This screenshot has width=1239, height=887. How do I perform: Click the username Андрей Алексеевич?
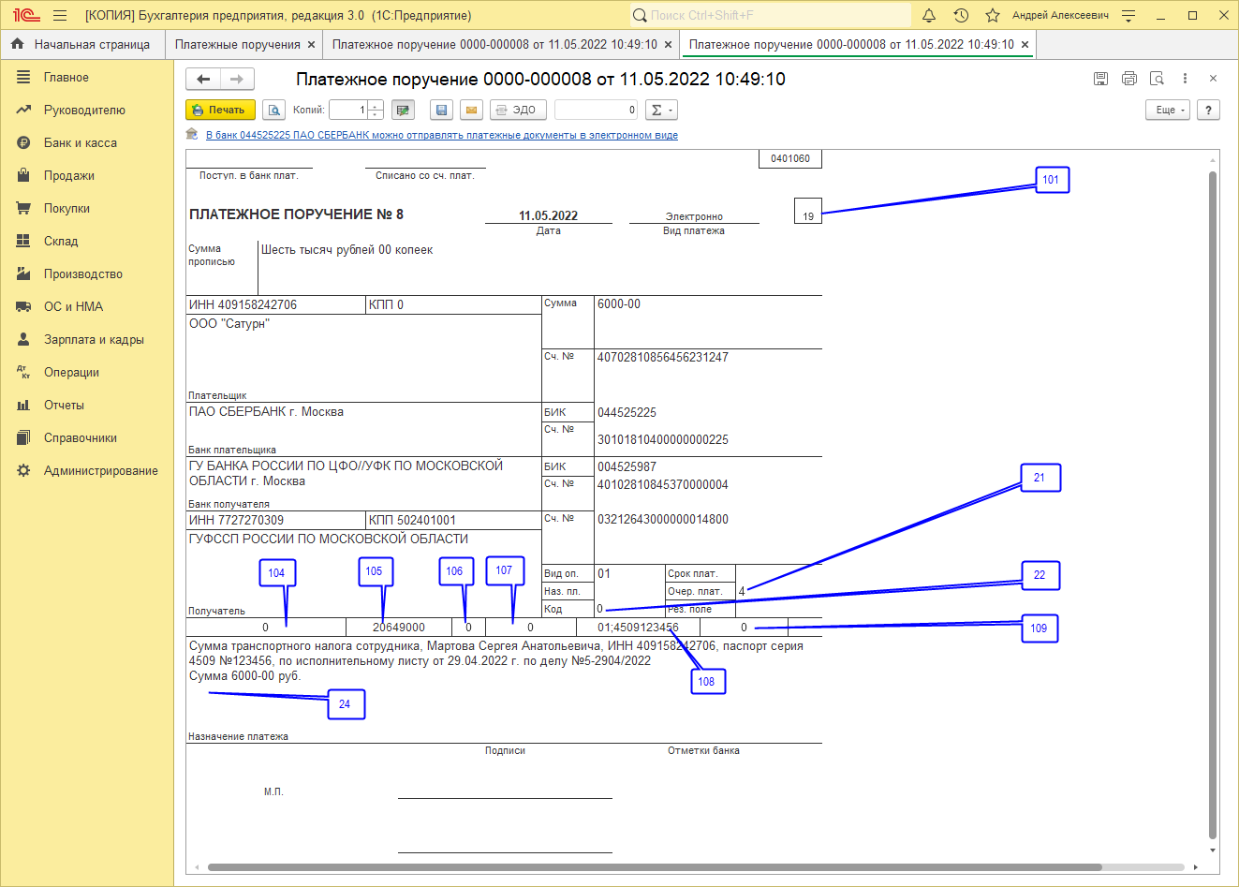tap(1060, 15)
